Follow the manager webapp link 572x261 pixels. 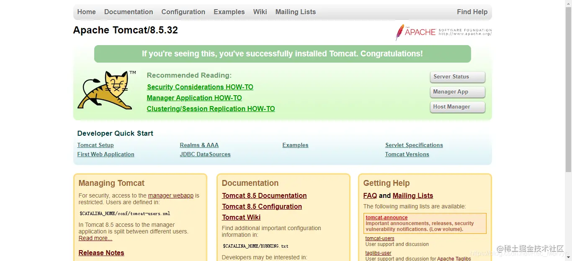(171, 195)
